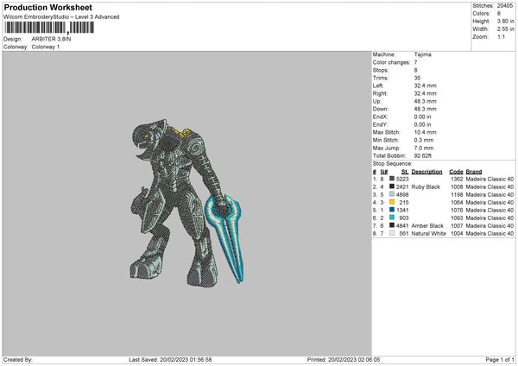
Task: Click the 'Color changes:' label
Action: coord(391,62)
